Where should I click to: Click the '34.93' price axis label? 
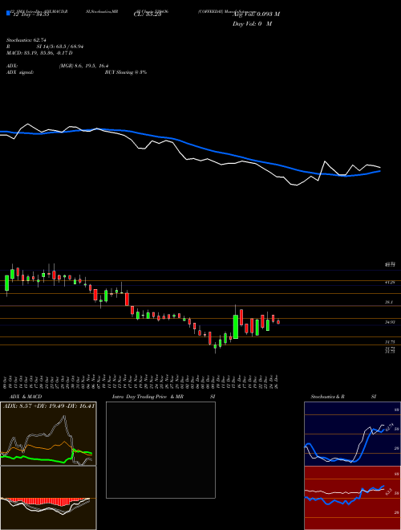pyautogui.click(x=391, y=323)
